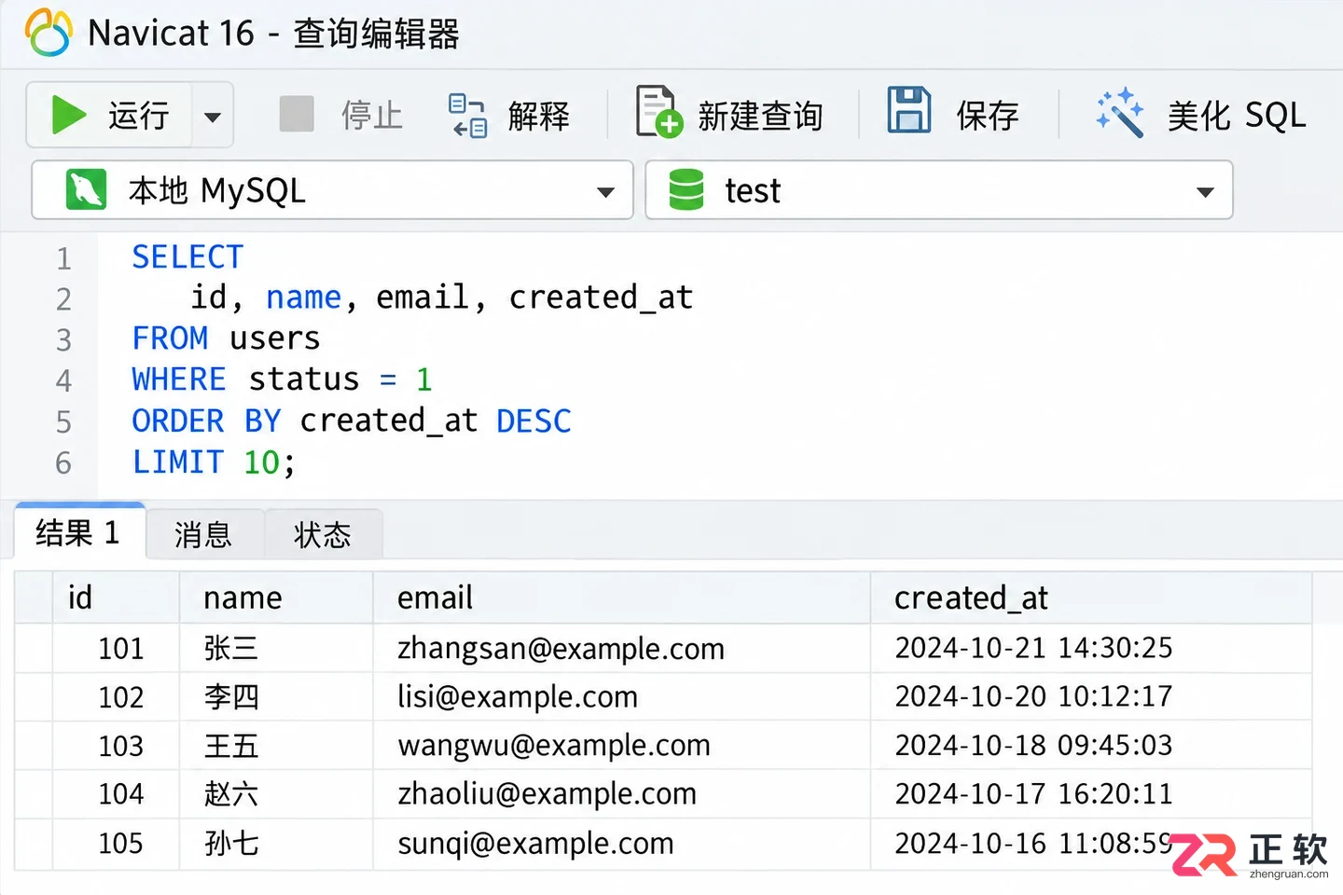The image size is (1343, 895).
Task: Select the 2024-10-17 16:20:11 cell
Action: (x=1091, y=794)
